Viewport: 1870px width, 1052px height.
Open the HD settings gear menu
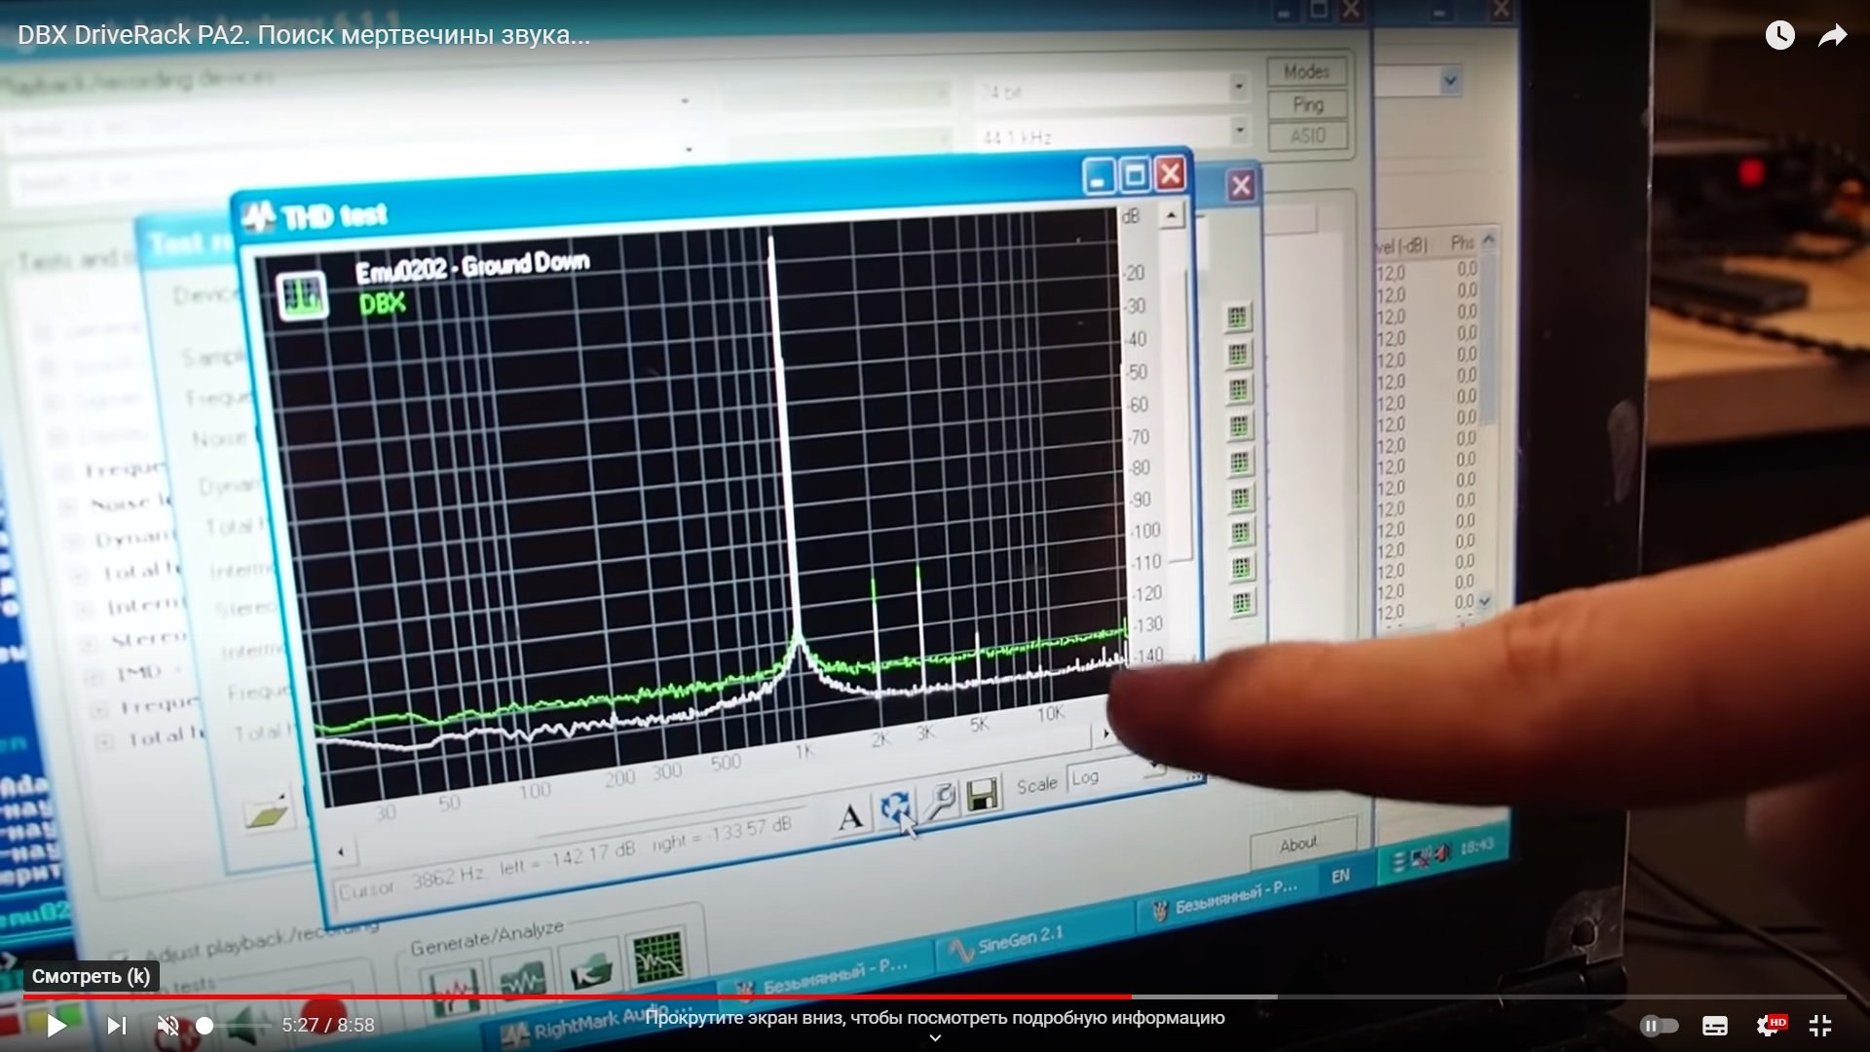pos(1770,1025)
